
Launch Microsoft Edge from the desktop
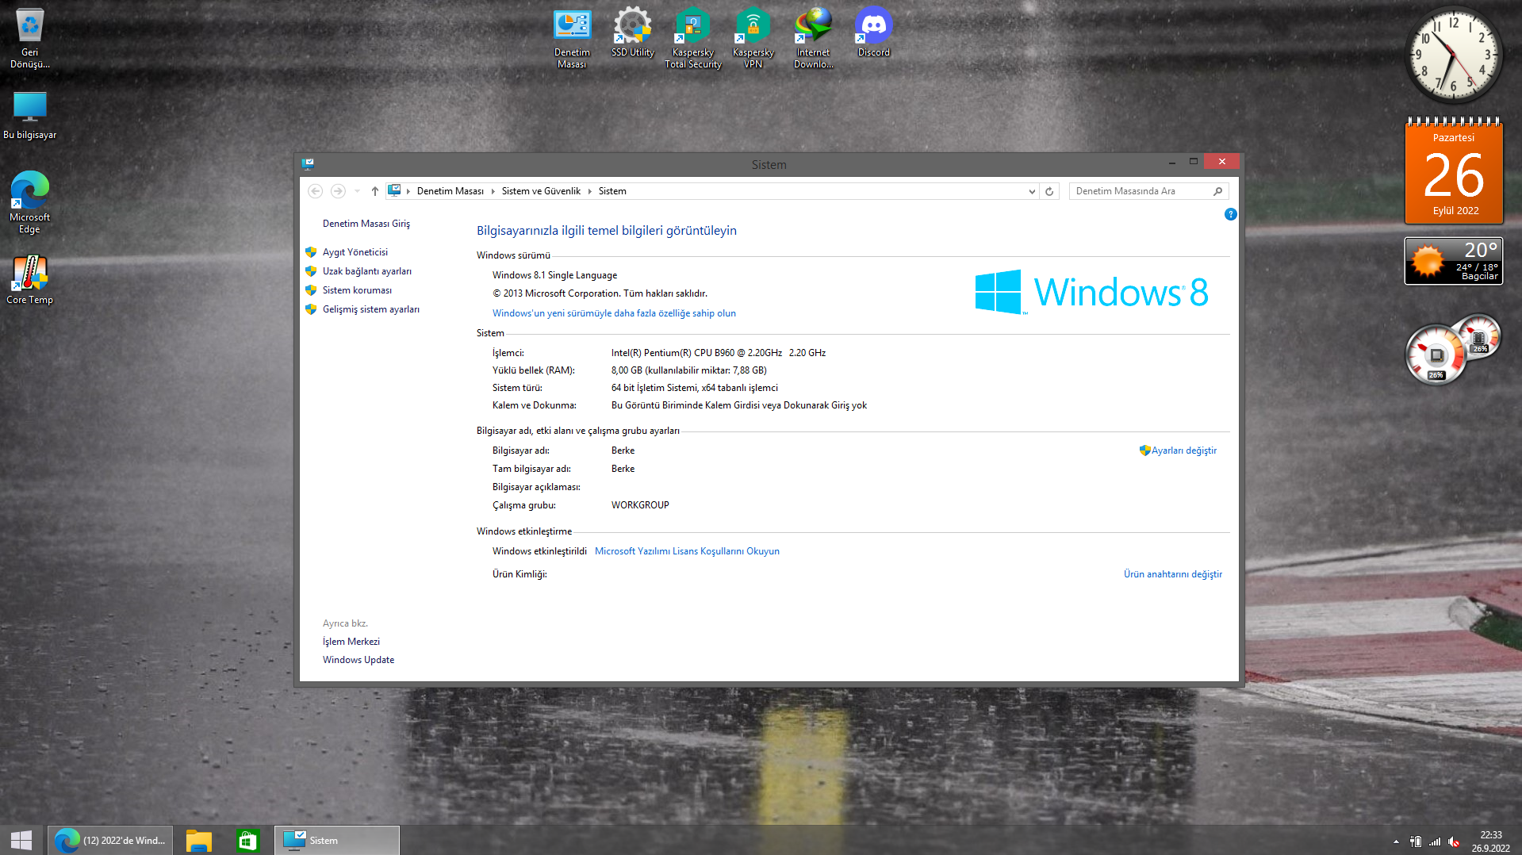(29, 202)
